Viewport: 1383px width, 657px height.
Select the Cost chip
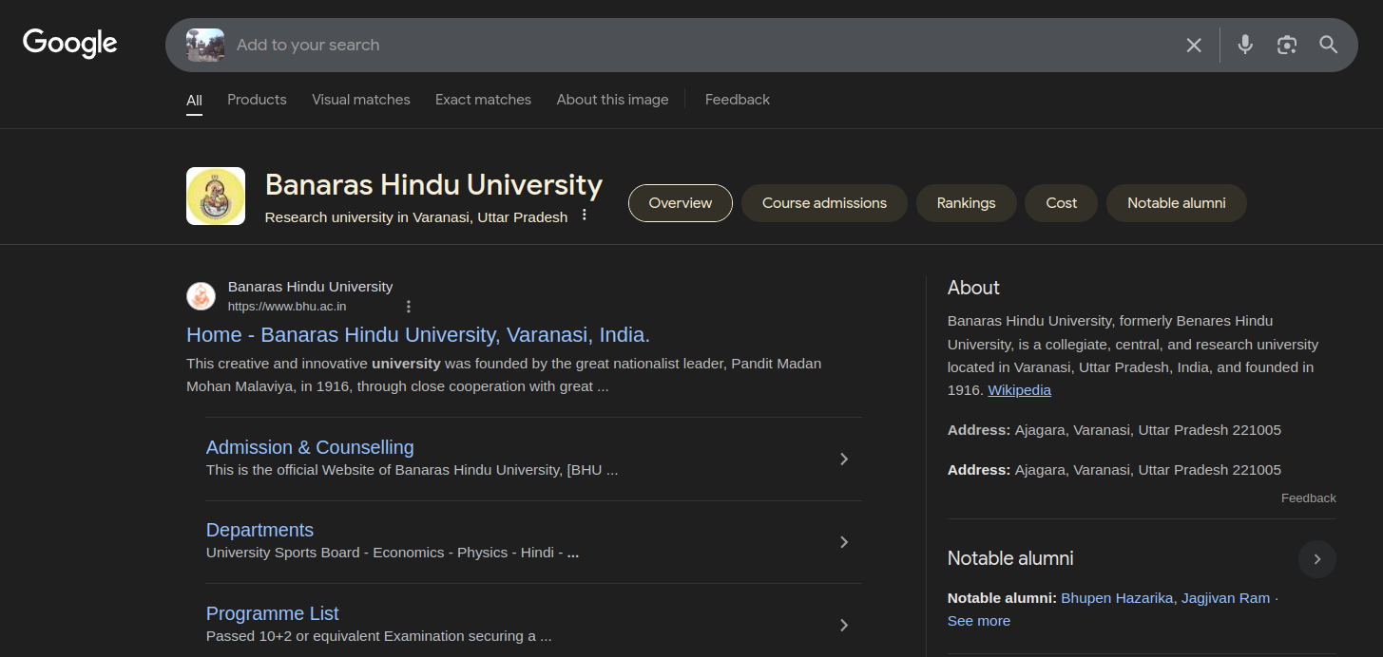coord(1061,203)
